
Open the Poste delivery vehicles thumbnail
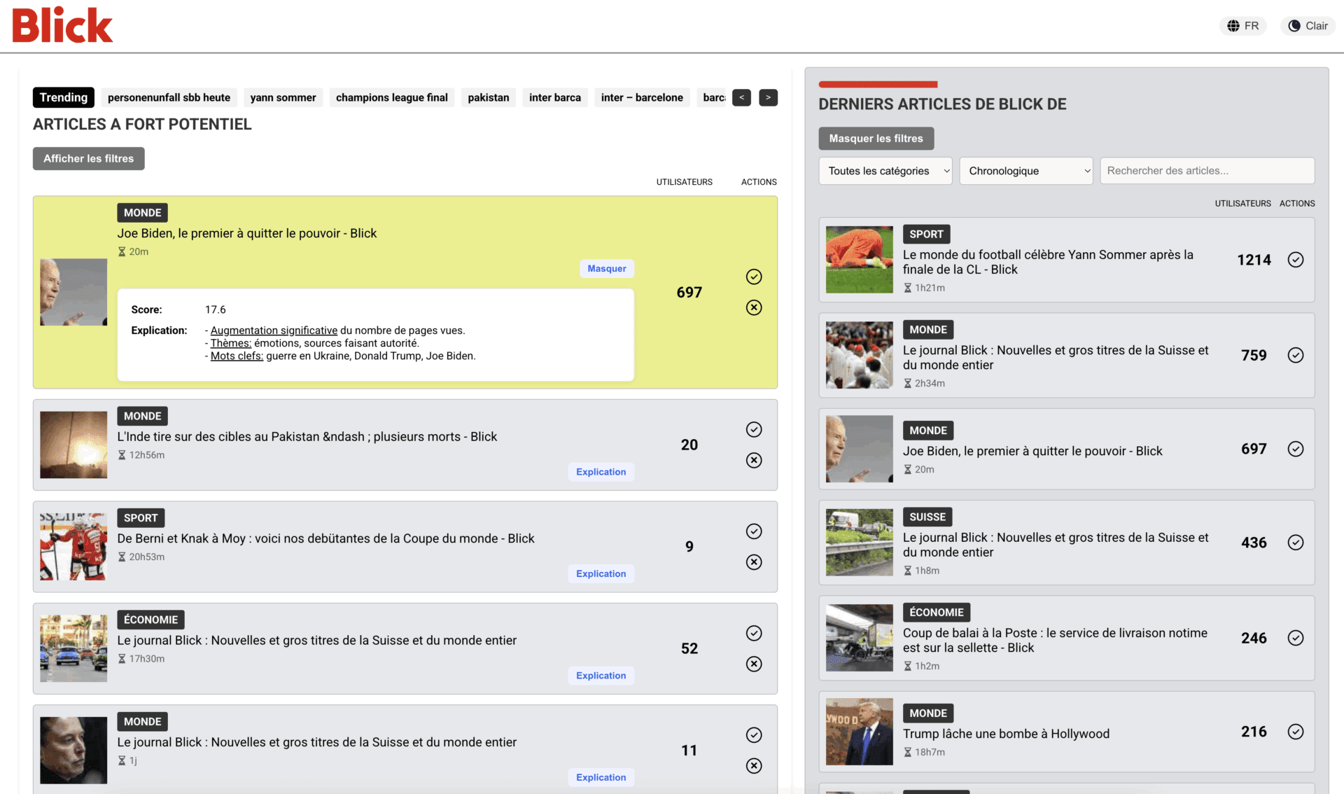(860, 638)
